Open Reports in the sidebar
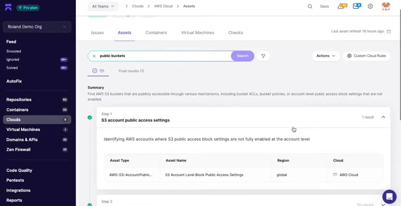Screen dimensions: 401x206 [14, 200]
